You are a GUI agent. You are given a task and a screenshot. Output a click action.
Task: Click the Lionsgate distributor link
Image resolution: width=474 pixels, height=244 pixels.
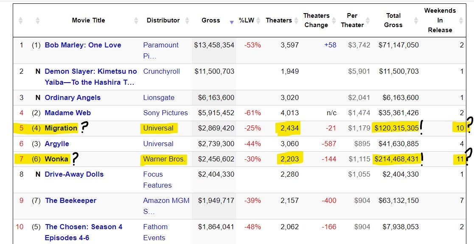159,97
